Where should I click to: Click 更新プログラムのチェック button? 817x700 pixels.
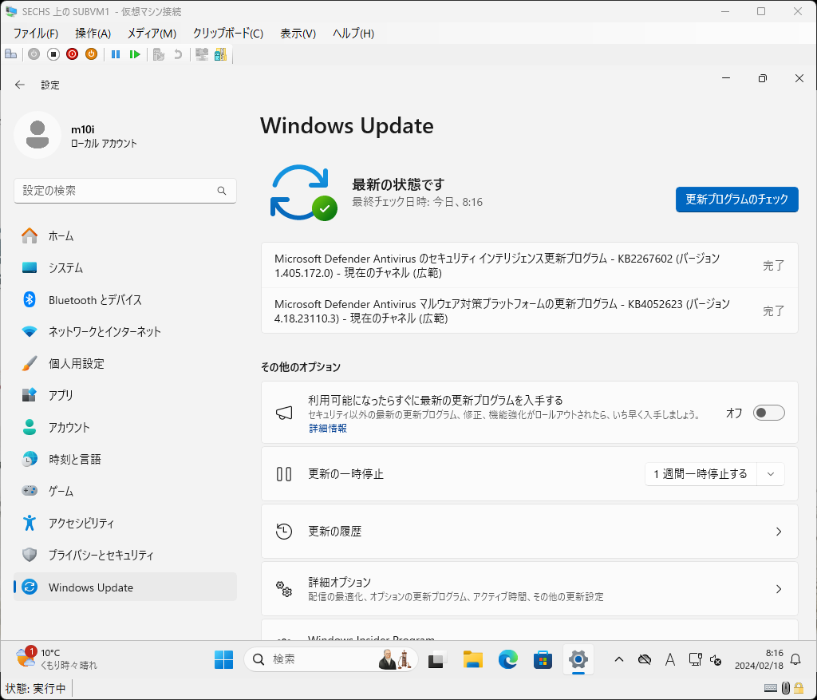(736, 199)
